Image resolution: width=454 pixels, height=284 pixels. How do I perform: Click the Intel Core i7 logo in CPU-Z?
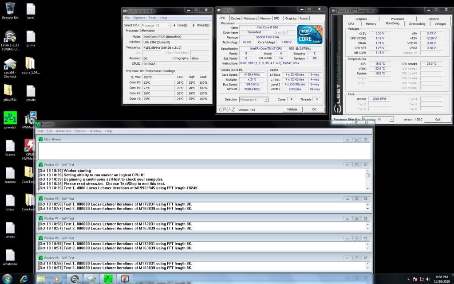309,35
